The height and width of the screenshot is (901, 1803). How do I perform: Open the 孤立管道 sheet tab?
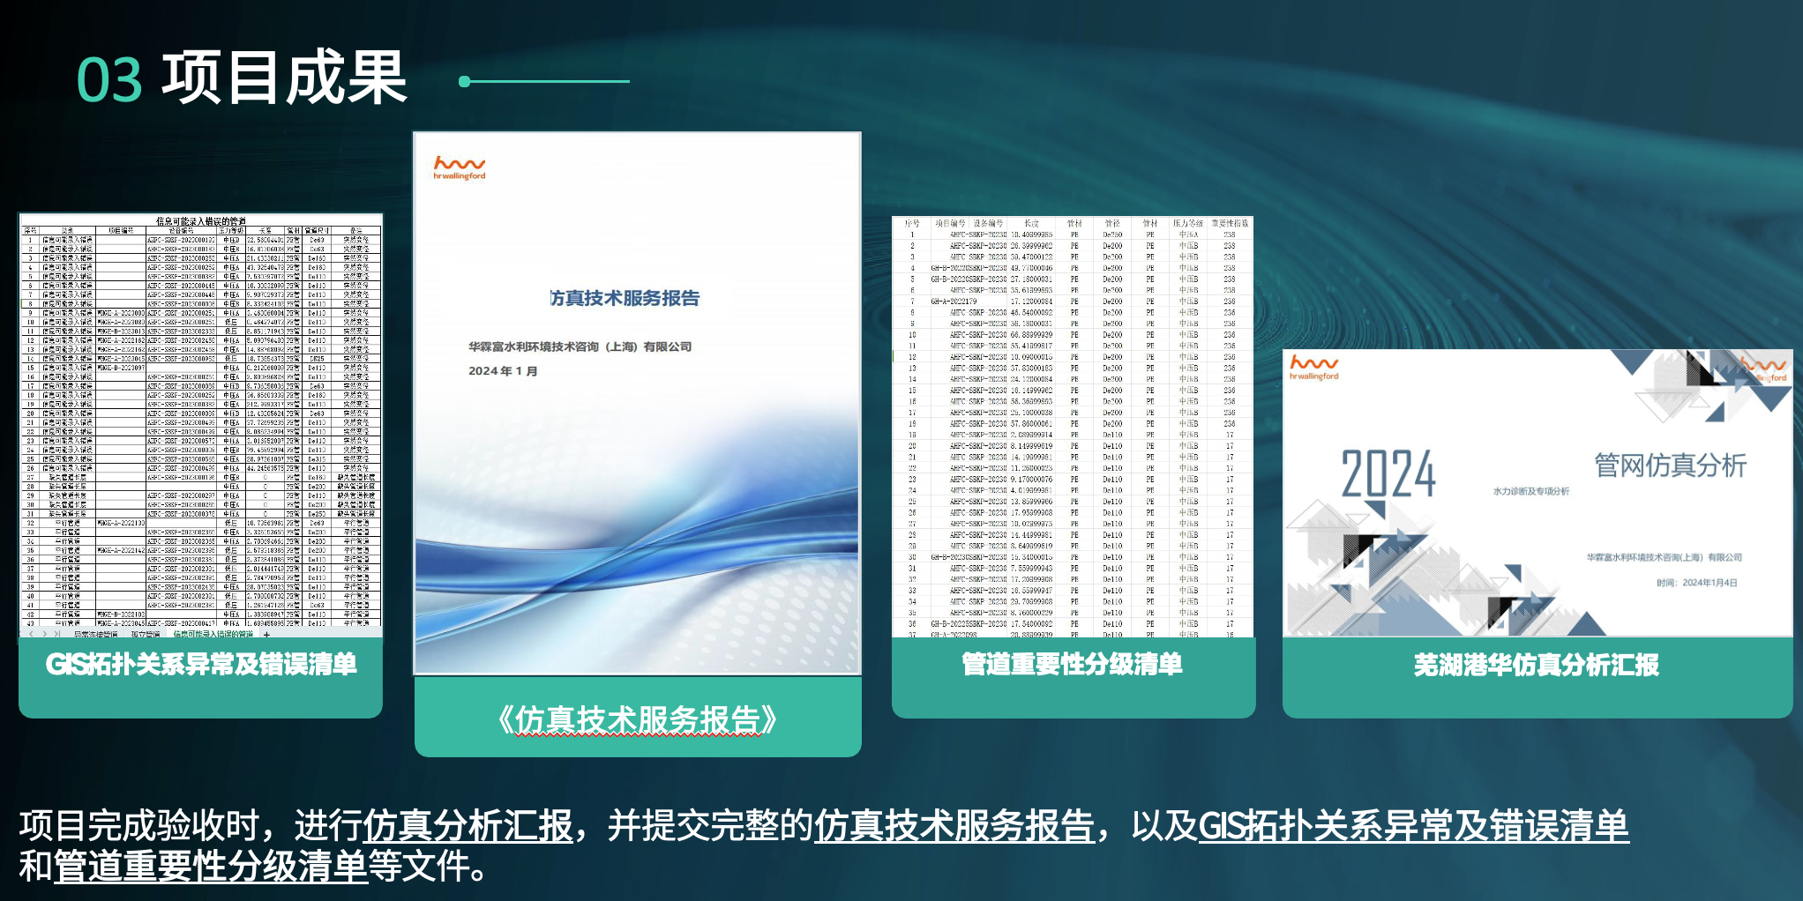146,634
